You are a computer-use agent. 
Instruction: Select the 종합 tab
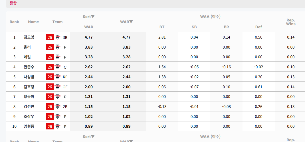(13, 3)
